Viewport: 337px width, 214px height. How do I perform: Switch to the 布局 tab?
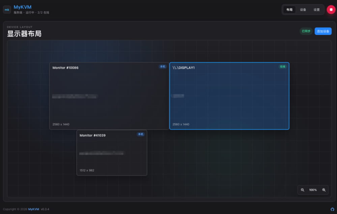tap(289, 10)
